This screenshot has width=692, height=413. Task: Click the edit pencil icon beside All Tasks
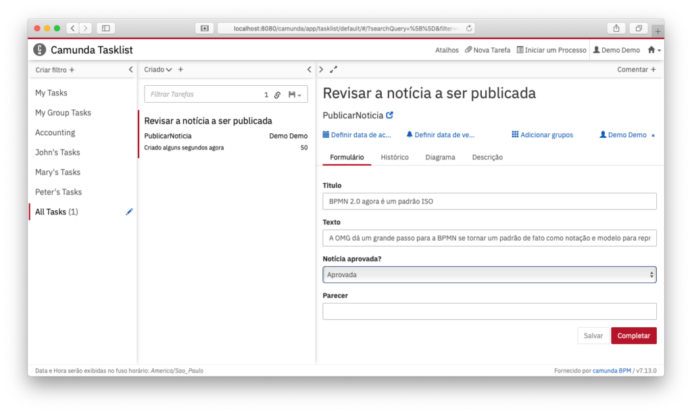coord(129,212)
